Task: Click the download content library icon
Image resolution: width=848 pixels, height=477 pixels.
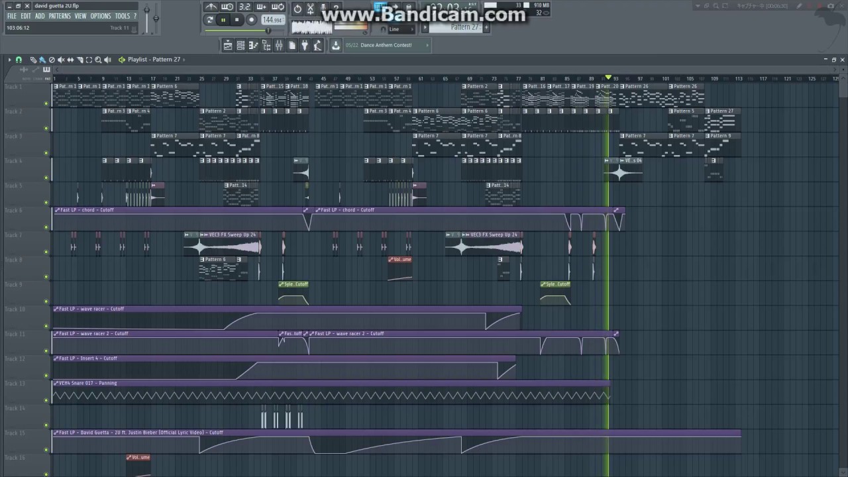Action: (x=336, y=45)
